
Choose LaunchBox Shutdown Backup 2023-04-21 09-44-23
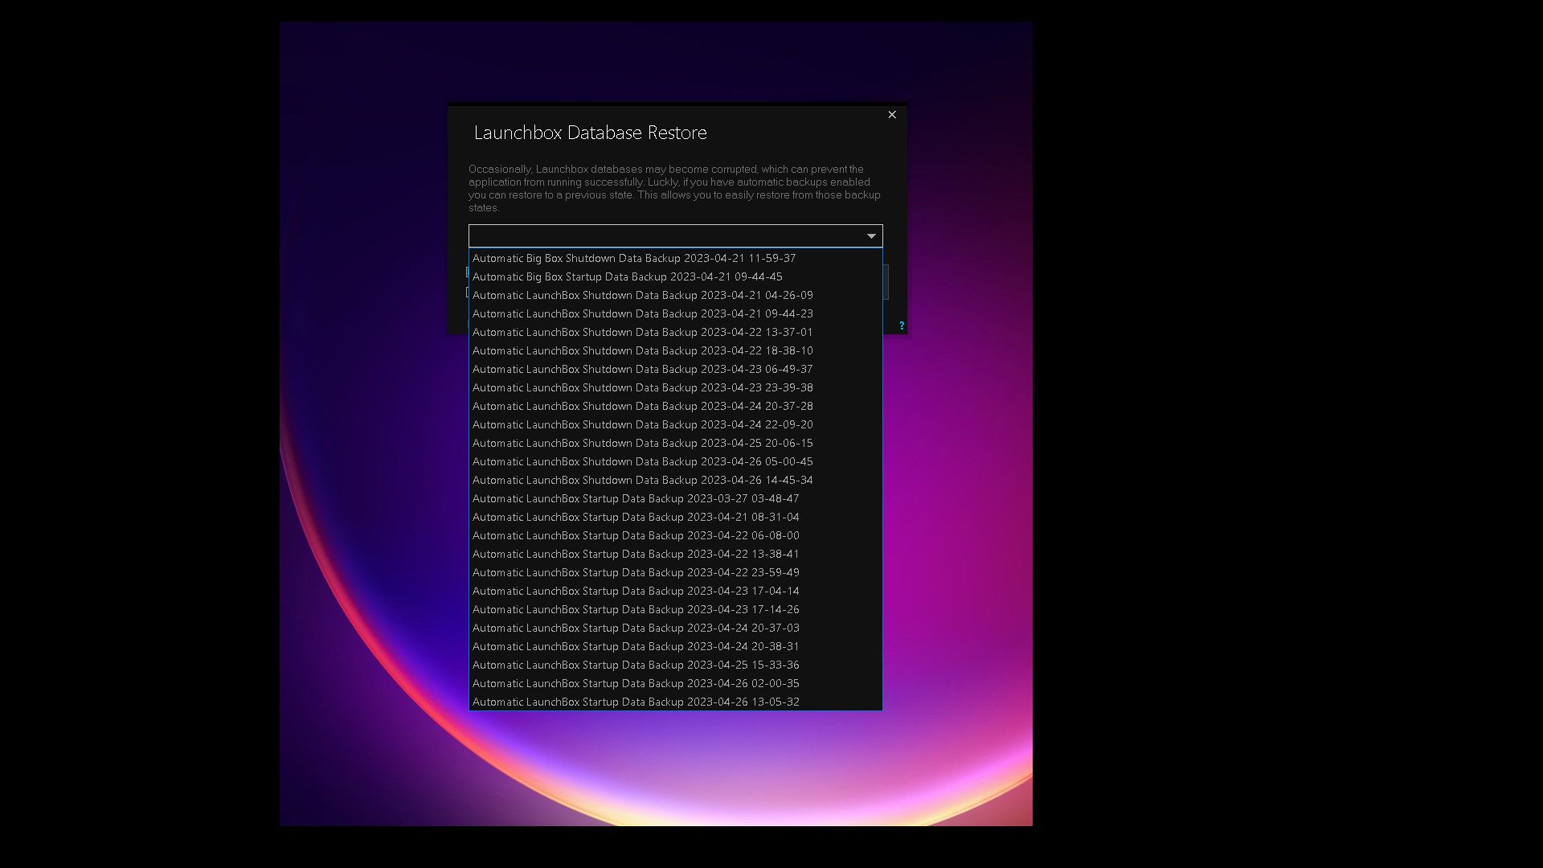pyautogui.click(x=675, y=313)
